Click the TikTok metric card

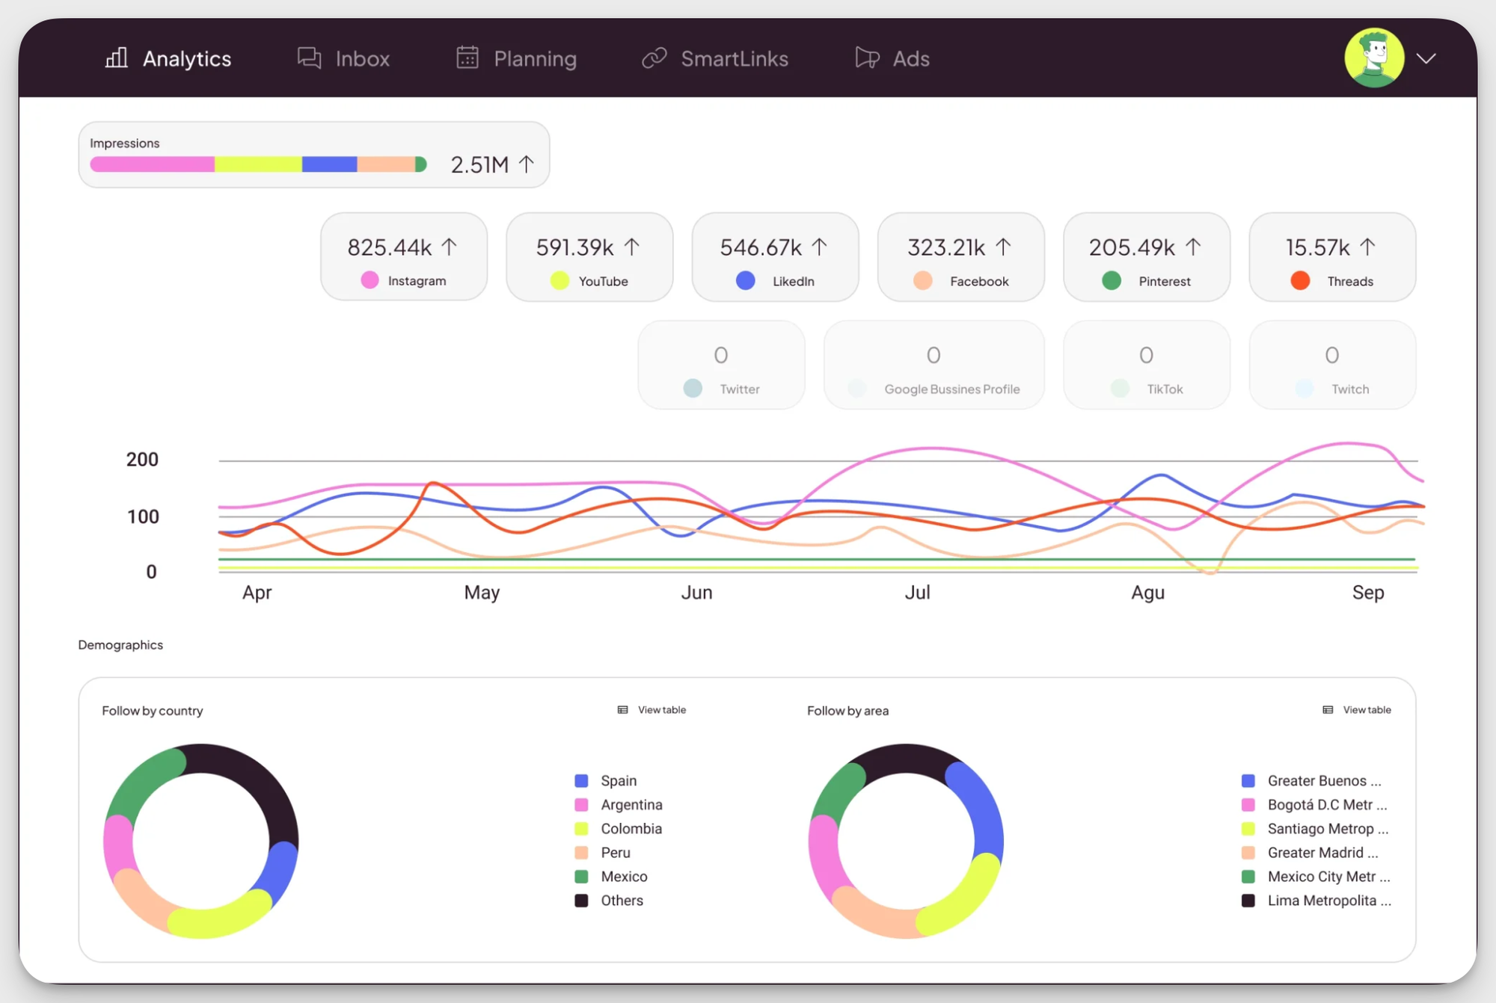click(x=1146, y=365)
